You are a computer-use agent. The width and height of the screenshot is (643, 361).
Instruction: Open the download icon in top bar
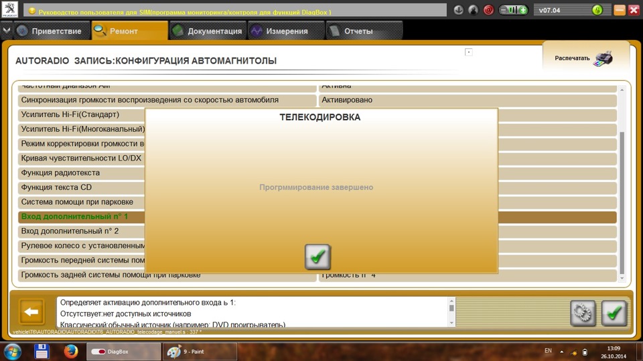(x=458, y=10)
